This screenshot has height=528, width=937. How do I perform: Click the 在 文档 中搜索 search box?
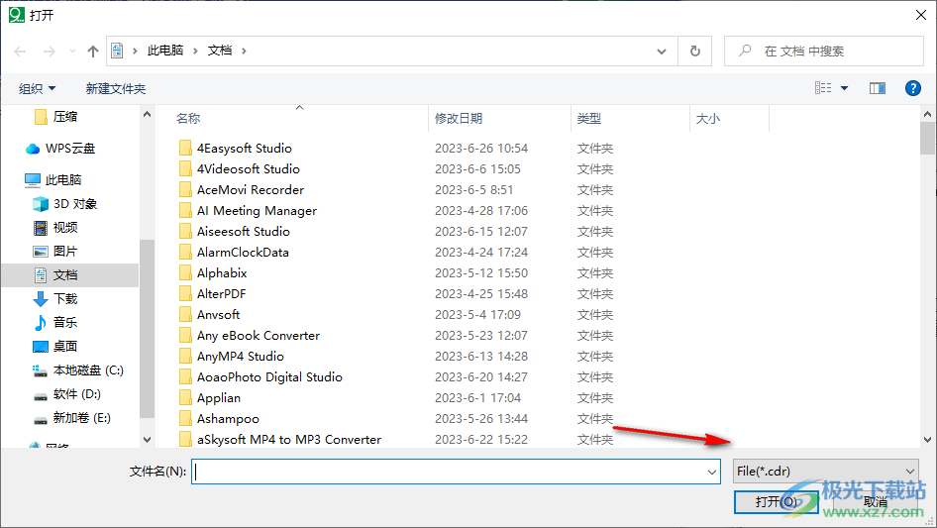pyautogui.click(x=825, y=52)
